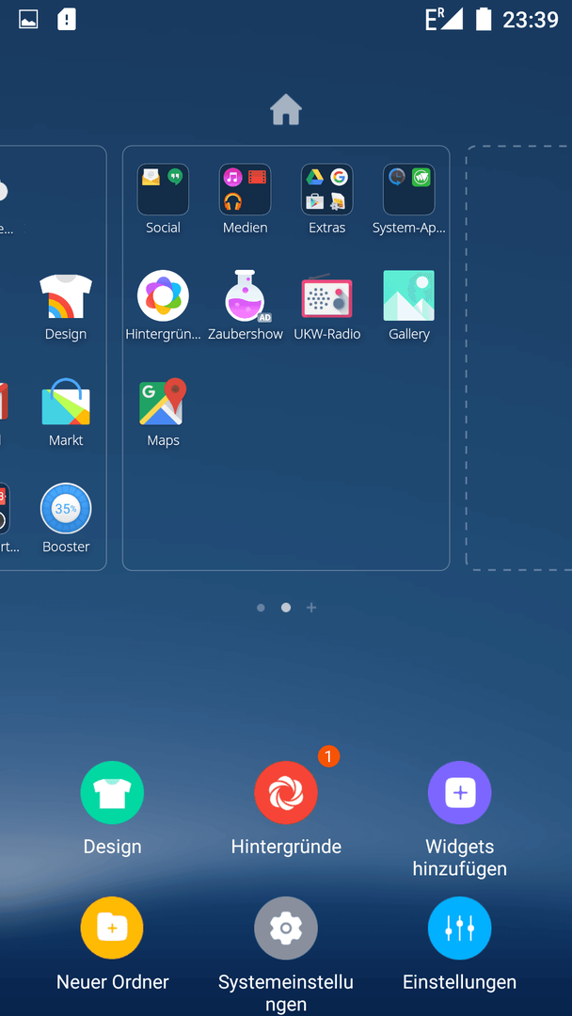Add a page with the plus indicator
This screenshot has width=572, height=1016.
[x=311, y=608]
